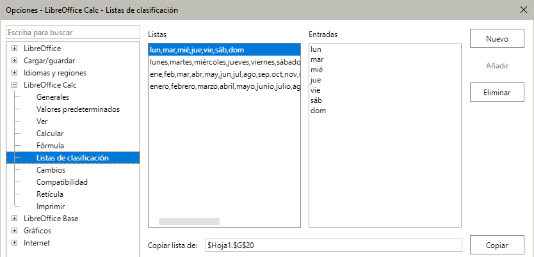Expand the Gráficos tree node

click(14, 231)
